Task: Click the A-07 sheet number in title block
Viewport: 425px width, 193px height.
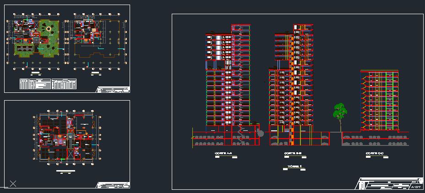Action: 416,187
